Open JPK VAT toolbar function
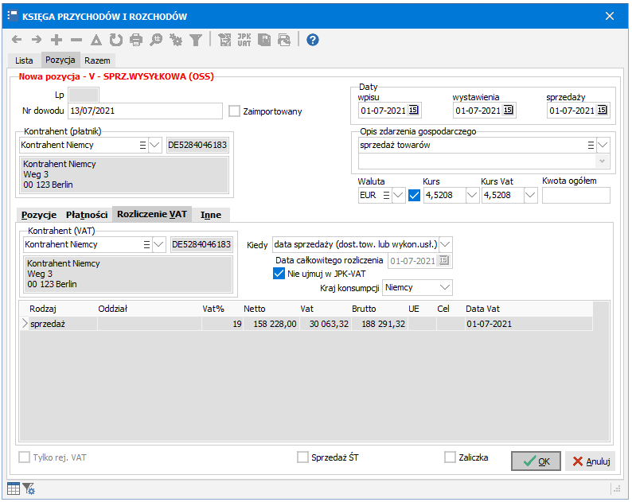 pos(244,40)
